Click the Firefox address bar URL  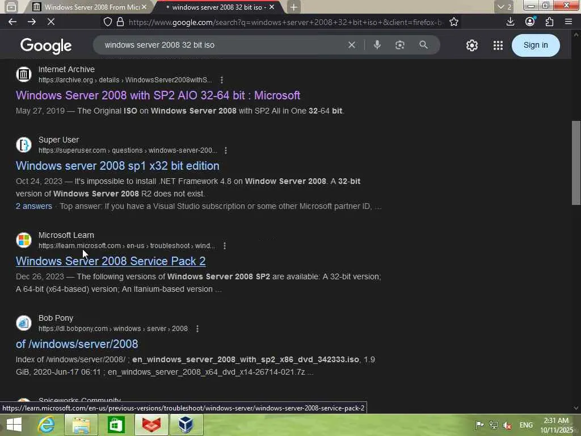coord(285,22)
